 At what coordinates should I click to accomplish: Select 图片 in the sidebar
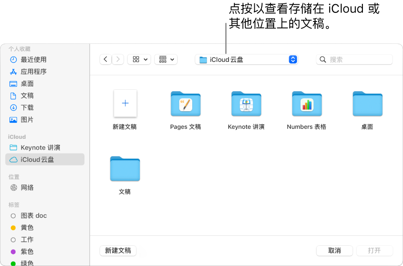click(x=45, y=119)
